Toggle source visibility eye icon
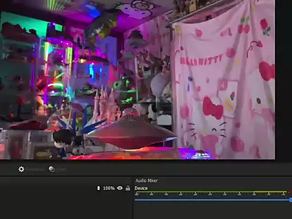Screen dimensions: 292x219 click(x=120, y=188)
